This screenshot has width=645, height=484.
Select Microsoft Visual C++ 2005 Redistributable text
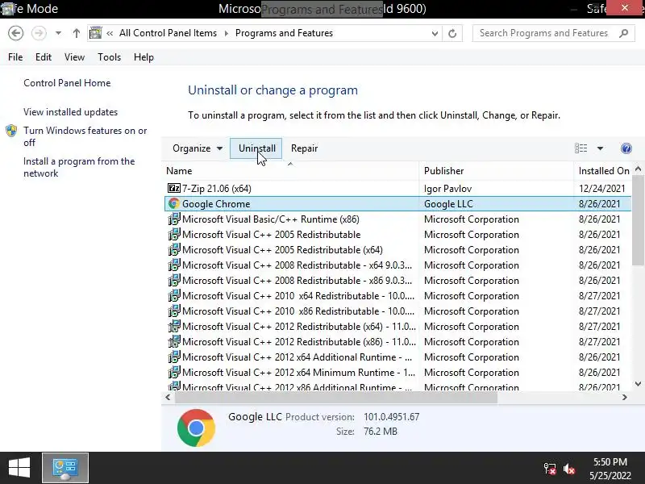(x=272, y=235)
